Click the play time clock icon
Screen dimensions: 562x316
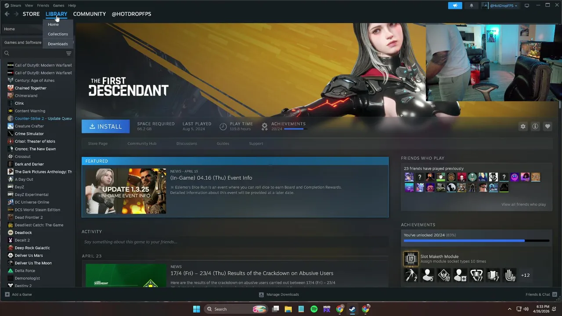(223, 126)
